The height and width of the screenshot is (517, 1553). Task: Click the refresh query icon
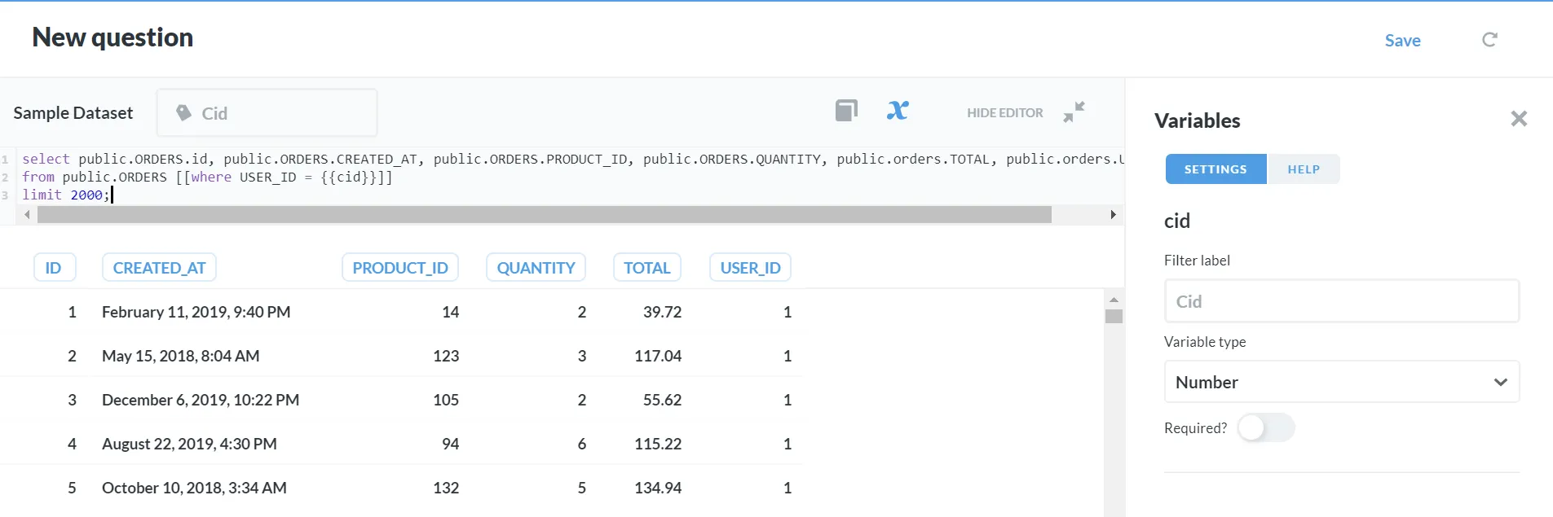[x=1489, y=40]
